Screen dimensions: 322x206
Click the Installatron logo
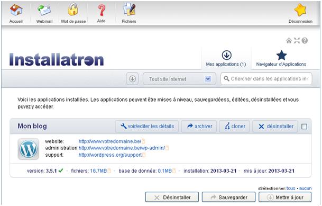coord(57,60)
